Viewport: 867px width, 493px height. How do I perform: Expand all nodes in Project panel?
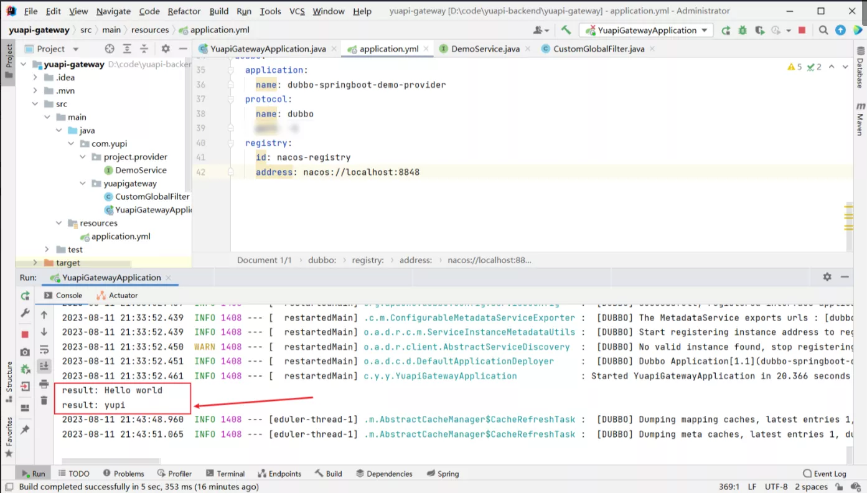pyautogui.click(x=127, y=49)
